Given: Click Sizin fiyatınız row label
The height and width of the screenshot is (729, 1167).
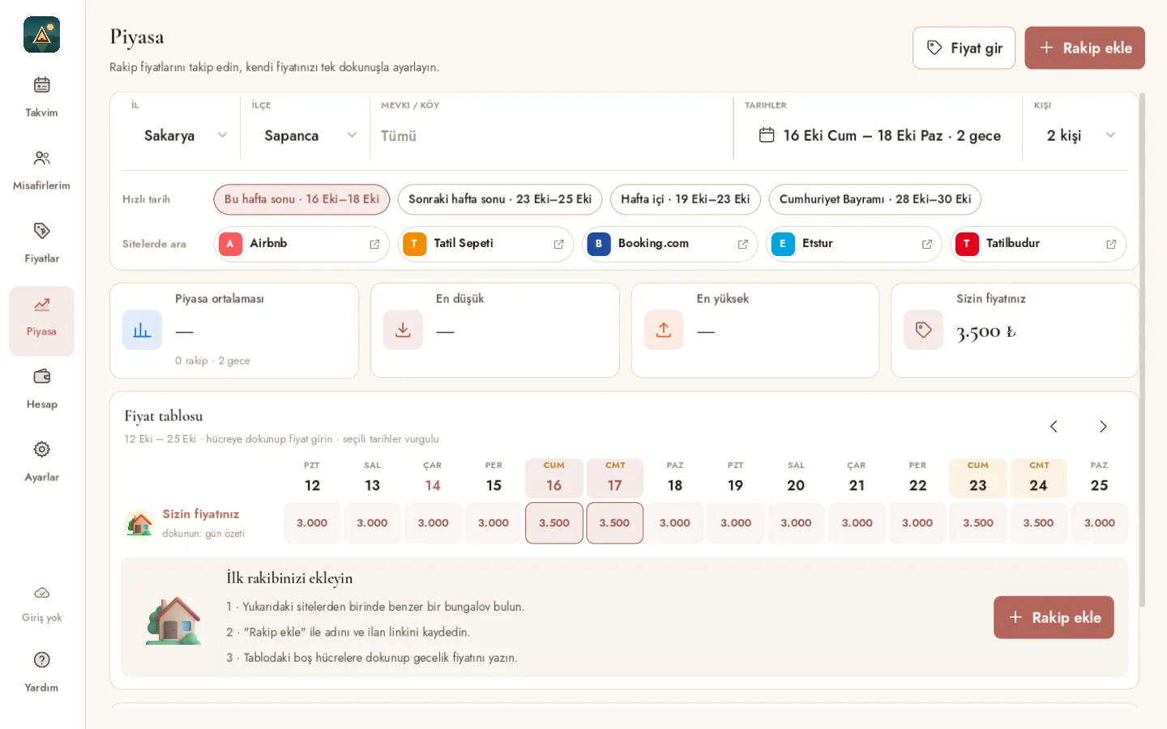Looking at the screenshot, I should point(201,514).
